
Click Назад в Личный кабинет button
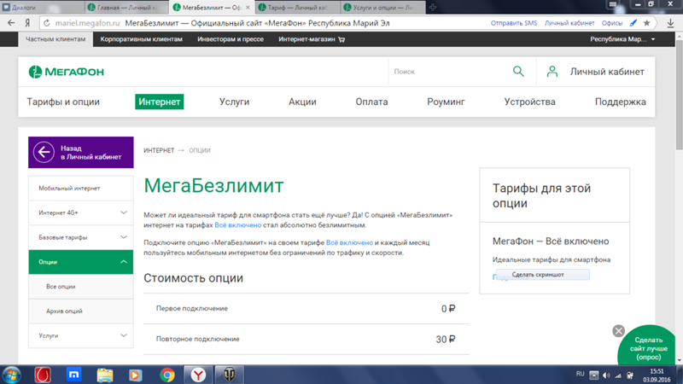80,153
